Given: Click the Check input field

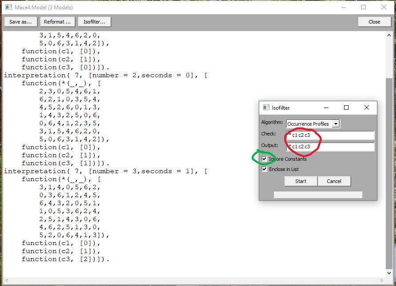Looking at the screenshot, I should pos(330,135).
